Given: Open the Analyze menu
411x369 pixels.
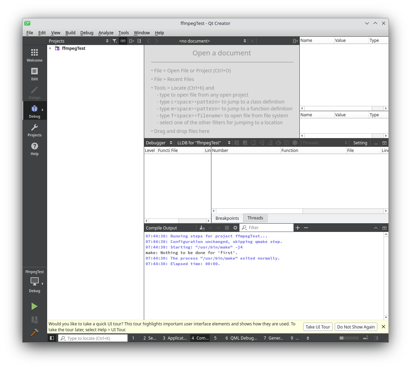Looking at the screenshot, I should tap(106, 33).
